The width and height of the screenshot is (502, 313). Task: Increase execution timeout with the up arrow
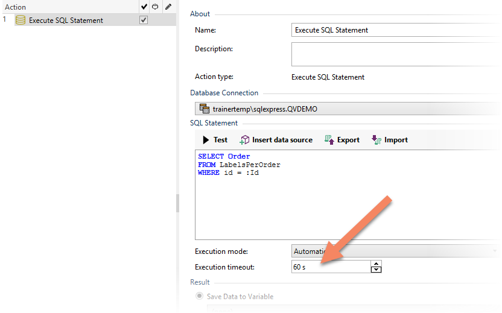click(x=376, y=264)
